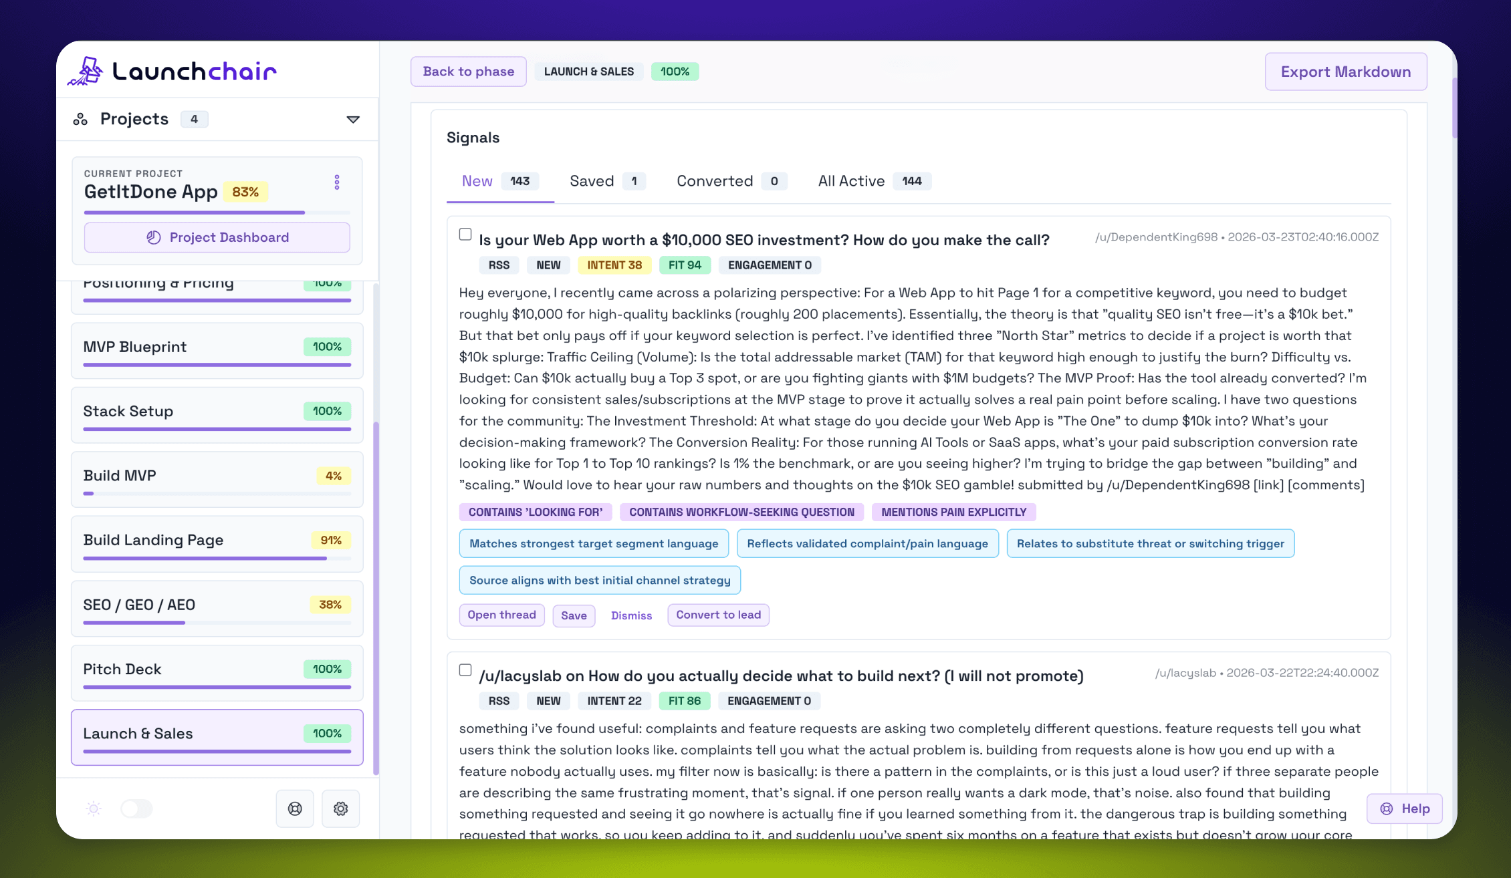Expand the Projects dropdown arrow
This screenshot has width=1511, height=878.
(353, 120)
